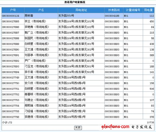Screen dimensions: 156x132
Task: Select 李冬菊（有线电视）entry
Action: coord(37,72)
